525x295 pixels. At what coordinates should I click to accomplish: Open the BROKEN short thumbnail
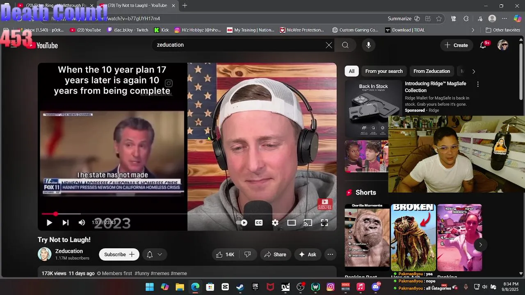click(x=413, y=238)
